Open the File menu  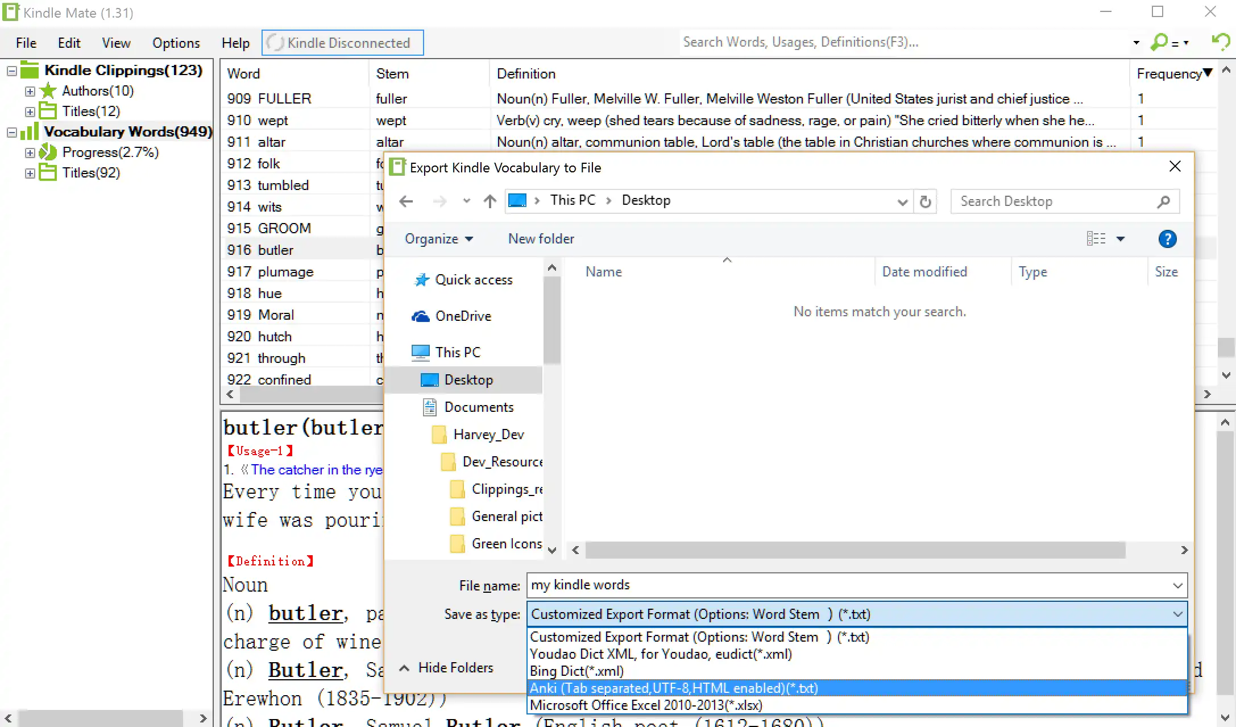[26, 43]
